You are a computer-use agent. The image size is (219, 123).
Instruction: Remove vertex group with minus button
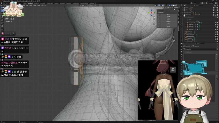pyautogui.click(x=217, y=58)
